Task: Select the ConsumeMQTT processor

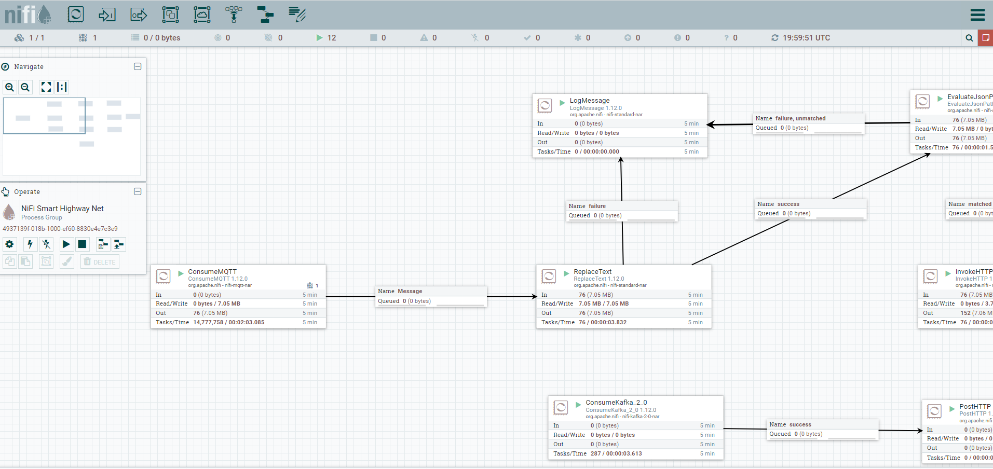Action: point(238,297)
